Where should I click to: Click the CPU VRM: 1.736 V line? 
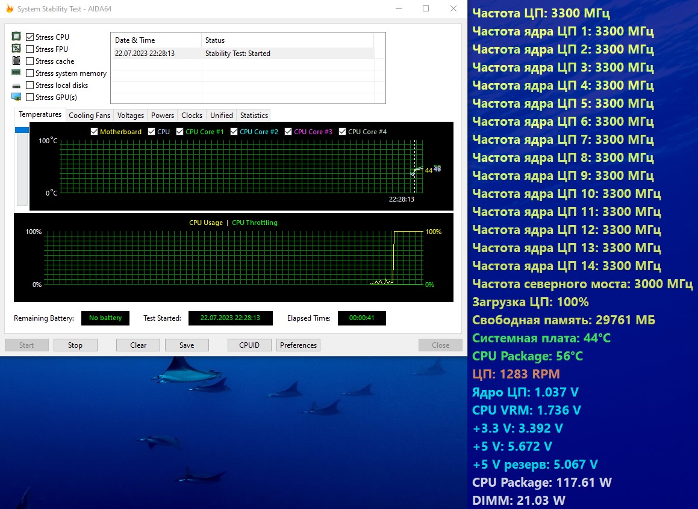526,410
